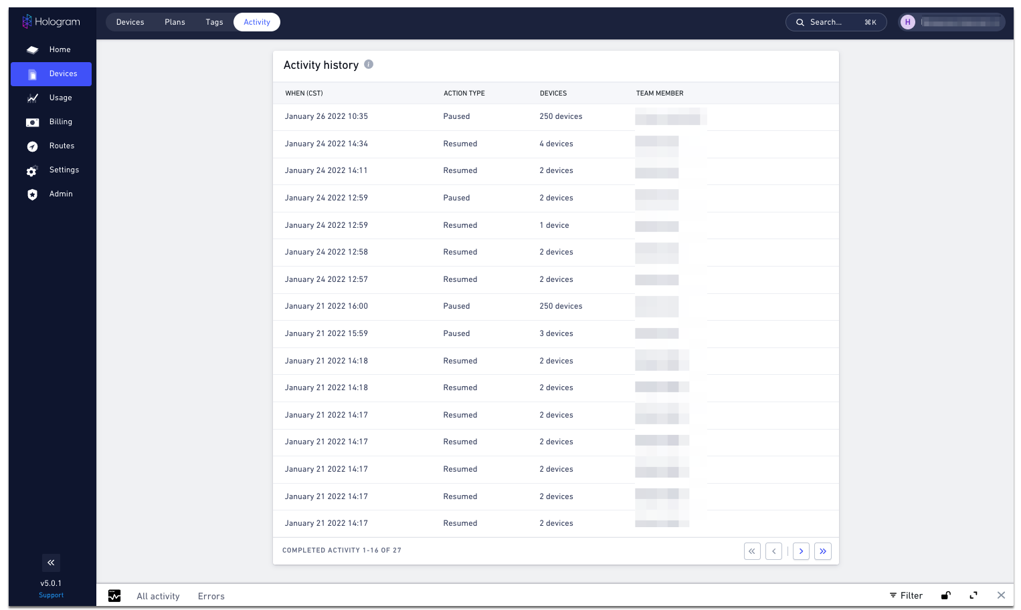
Task: Go to next activity page
Action: pyautogui.click(x=801, y=551)
